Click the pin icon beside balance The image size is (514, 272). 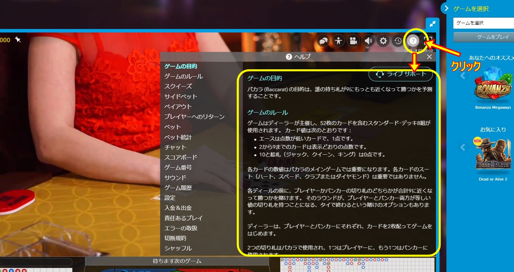click(x=18, y=40)
